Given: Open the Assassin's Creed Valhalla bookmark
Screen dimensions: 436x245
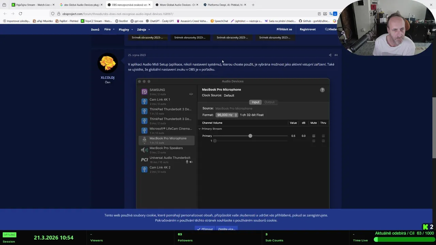Looking at the screenshot, I should point(192,21).
